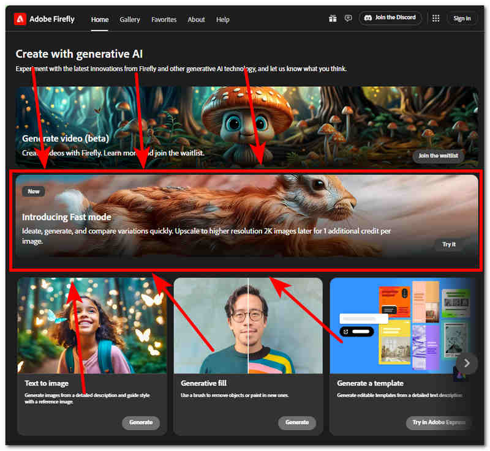The image size is (490, 451).
Task: Click Try in Adobe Express button
Action: click(439, 422)
